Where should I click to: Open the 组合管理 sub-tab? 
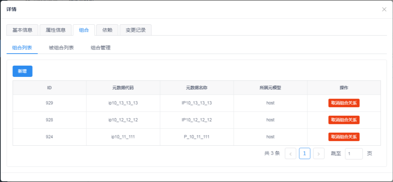click(x=100, y=48)
